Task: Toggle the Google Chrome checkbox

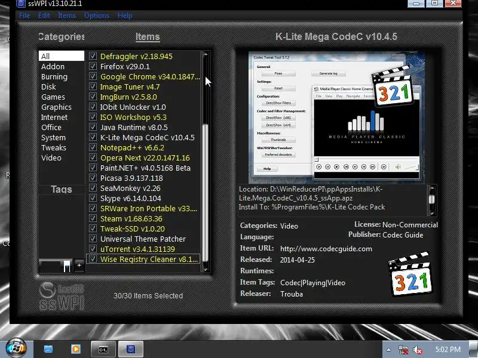Action: coord(93,76)
